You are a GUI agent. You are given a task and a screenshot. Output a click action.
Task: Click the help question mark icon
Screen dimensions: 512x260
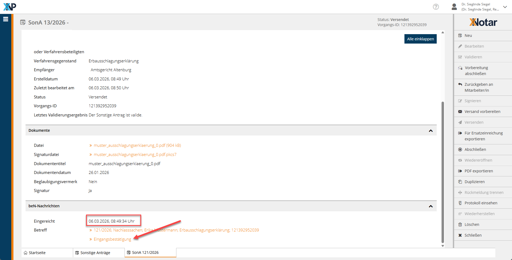(x=436, y=7)
